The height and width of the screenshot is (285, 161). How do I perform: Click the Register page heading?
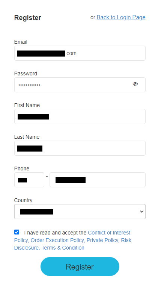tap(28, 18)
